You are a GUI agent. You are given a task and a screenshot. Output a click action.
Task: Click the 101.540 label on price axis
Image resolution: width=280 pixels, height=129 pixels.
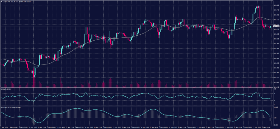(x=276, y=87)
